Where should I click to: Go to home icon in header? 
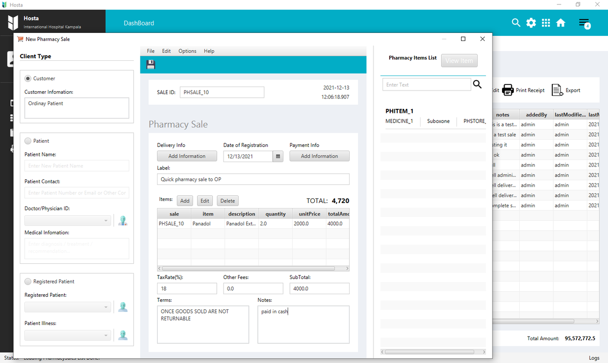tap(561, 23)
